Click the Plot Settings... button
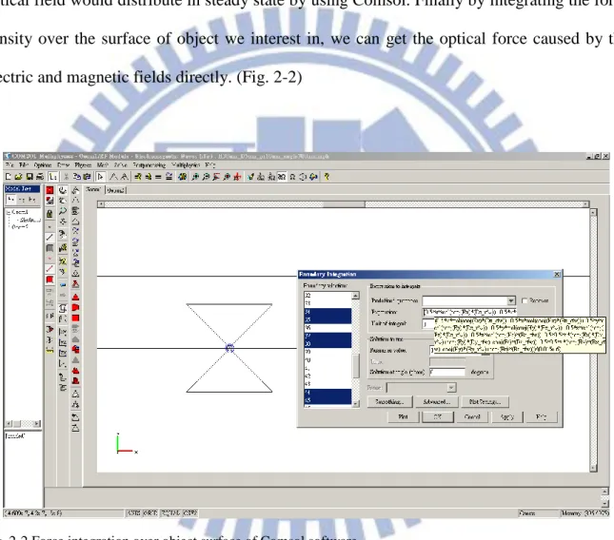The image size is (614, 540). tap(485, 401)
